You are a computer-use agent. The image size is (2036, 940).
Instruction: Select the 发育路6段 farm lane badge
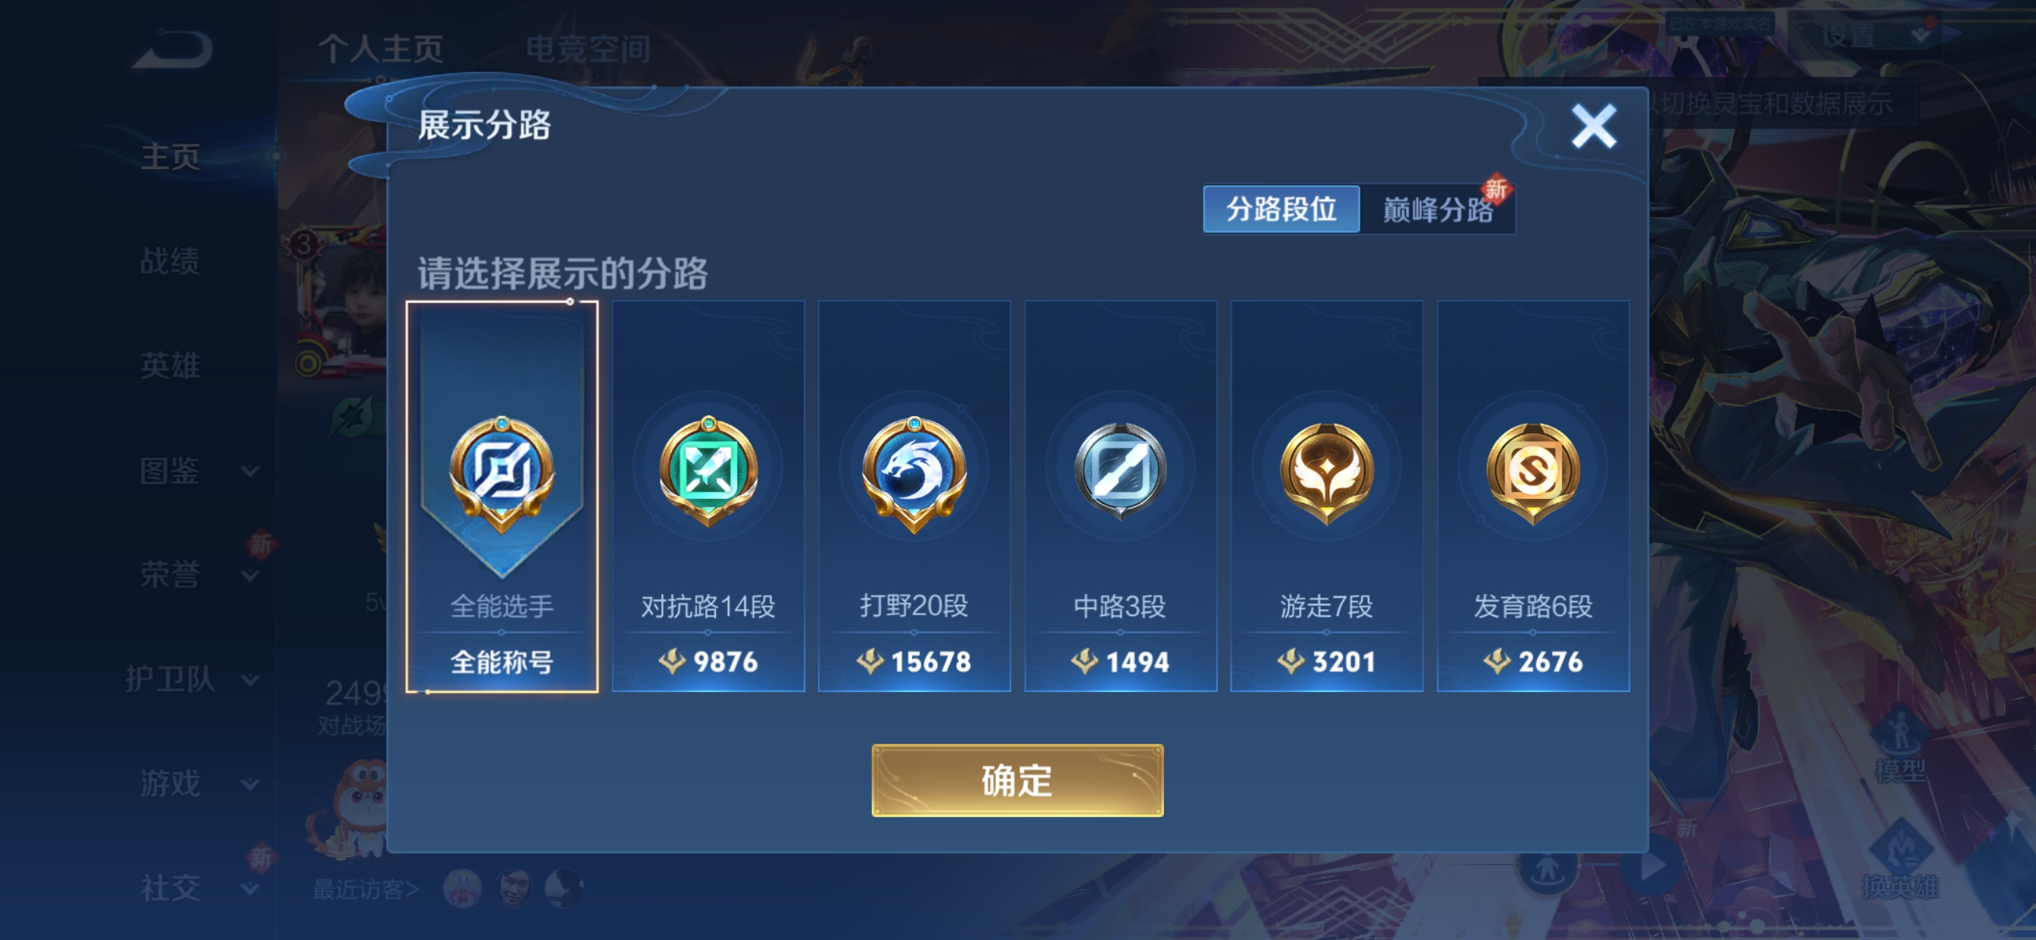point(1532,473)
